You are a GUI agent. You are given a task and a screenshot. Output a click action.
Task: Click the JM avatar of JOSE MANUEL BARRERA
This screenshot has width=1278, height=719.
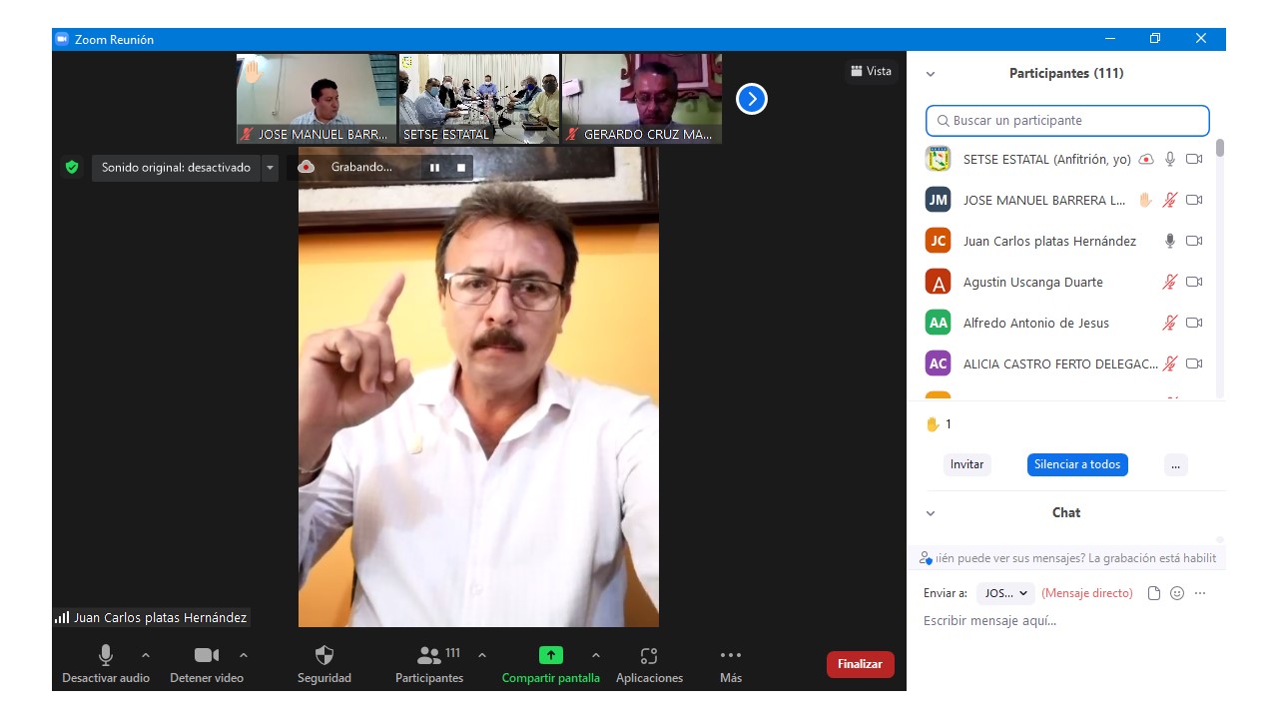[x=938, y=200]
